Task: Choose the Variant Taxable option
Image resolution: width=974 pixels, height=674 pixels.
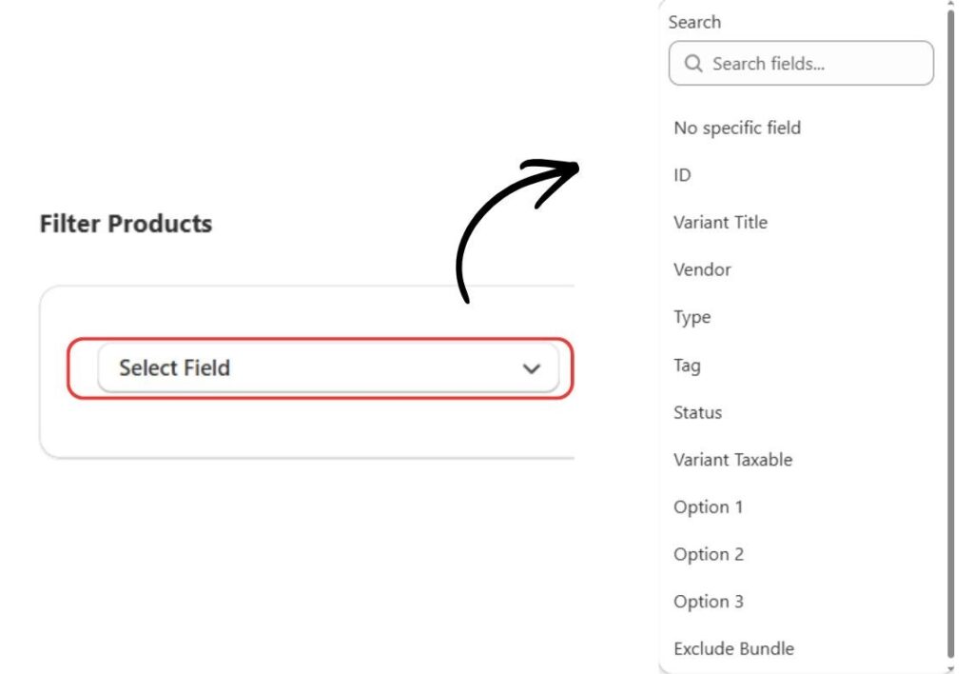Action: click(732, 460)
